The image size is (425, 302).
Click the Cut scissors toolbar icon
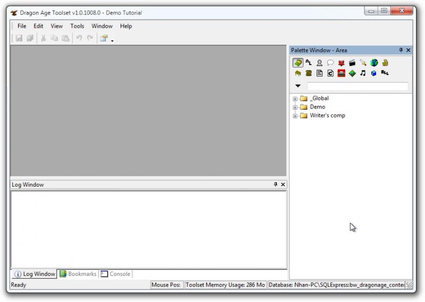coord(44,38)
